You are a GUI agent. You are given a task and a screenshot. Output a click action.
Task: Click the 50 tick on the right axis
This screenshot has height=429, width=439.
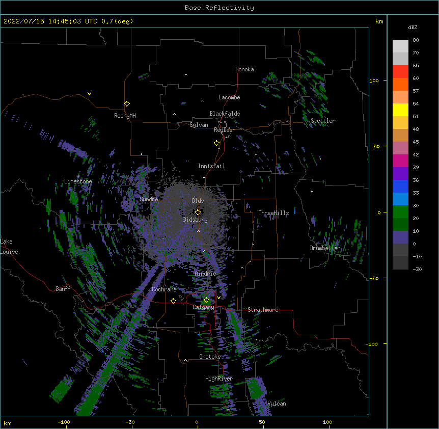coord(376,146)
